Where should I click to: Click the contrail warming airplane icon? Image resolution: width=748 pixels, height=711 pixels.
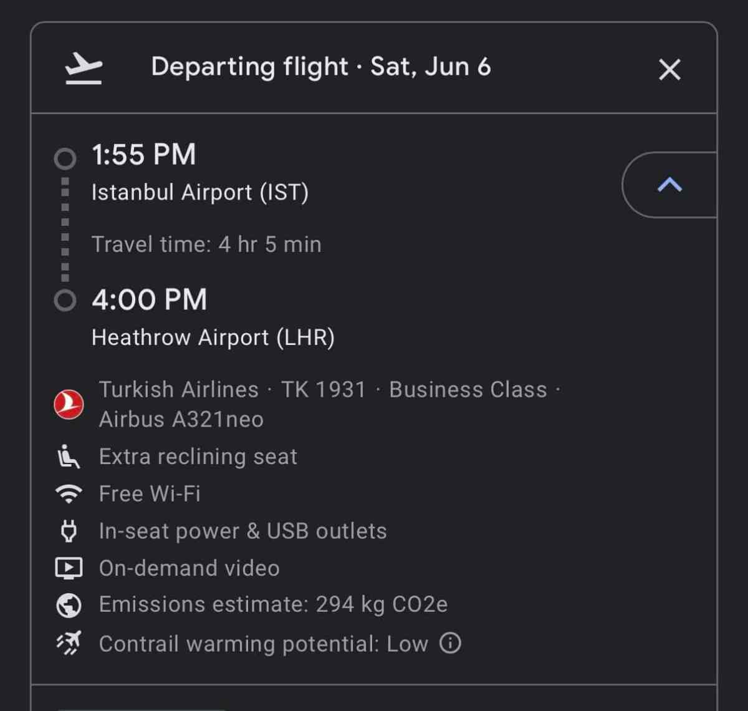(69, 643)
